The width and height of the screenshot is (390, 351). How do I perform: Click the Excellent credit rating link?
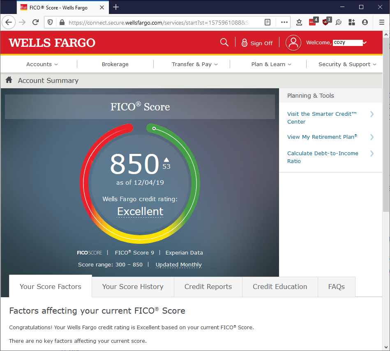pyautogui.click(x=140, y=212)
